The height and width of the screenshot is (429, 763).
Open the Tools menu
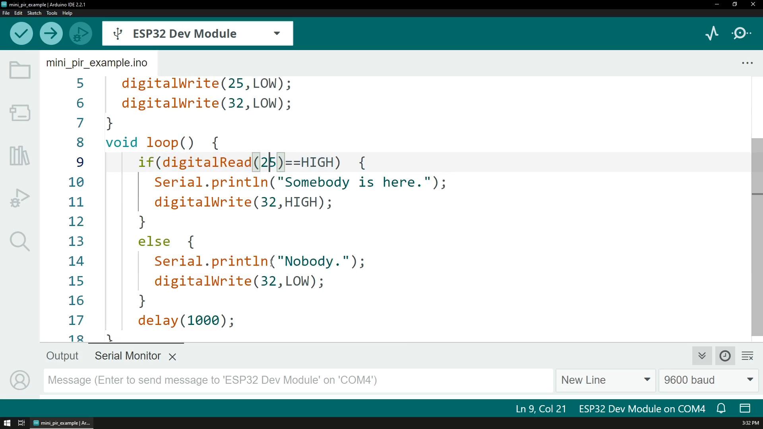point(52,13)
